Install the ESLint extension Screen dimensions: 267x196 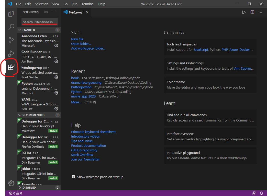pyautogui.click(x=53, y=162)
